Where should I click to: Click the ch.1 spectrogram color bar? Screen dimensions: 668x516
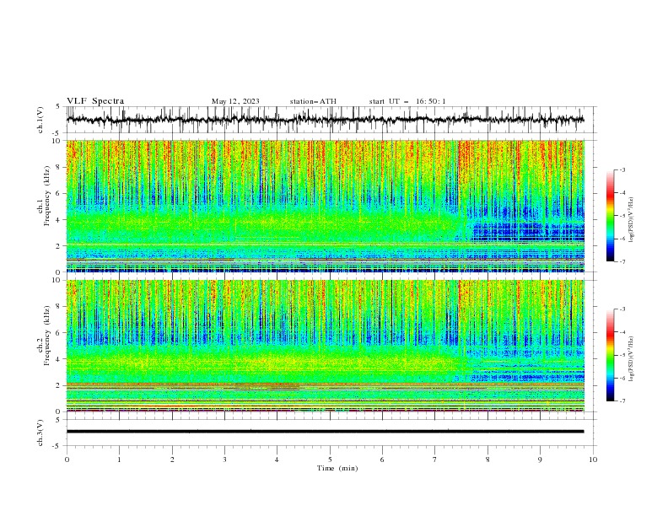coord(610,215)
